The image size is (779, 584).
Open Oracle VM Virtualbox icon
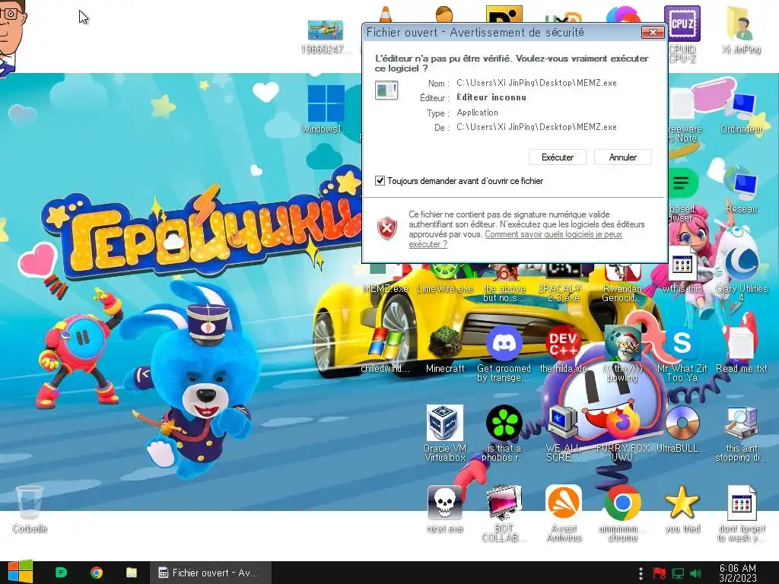click(x=444, y=432)
